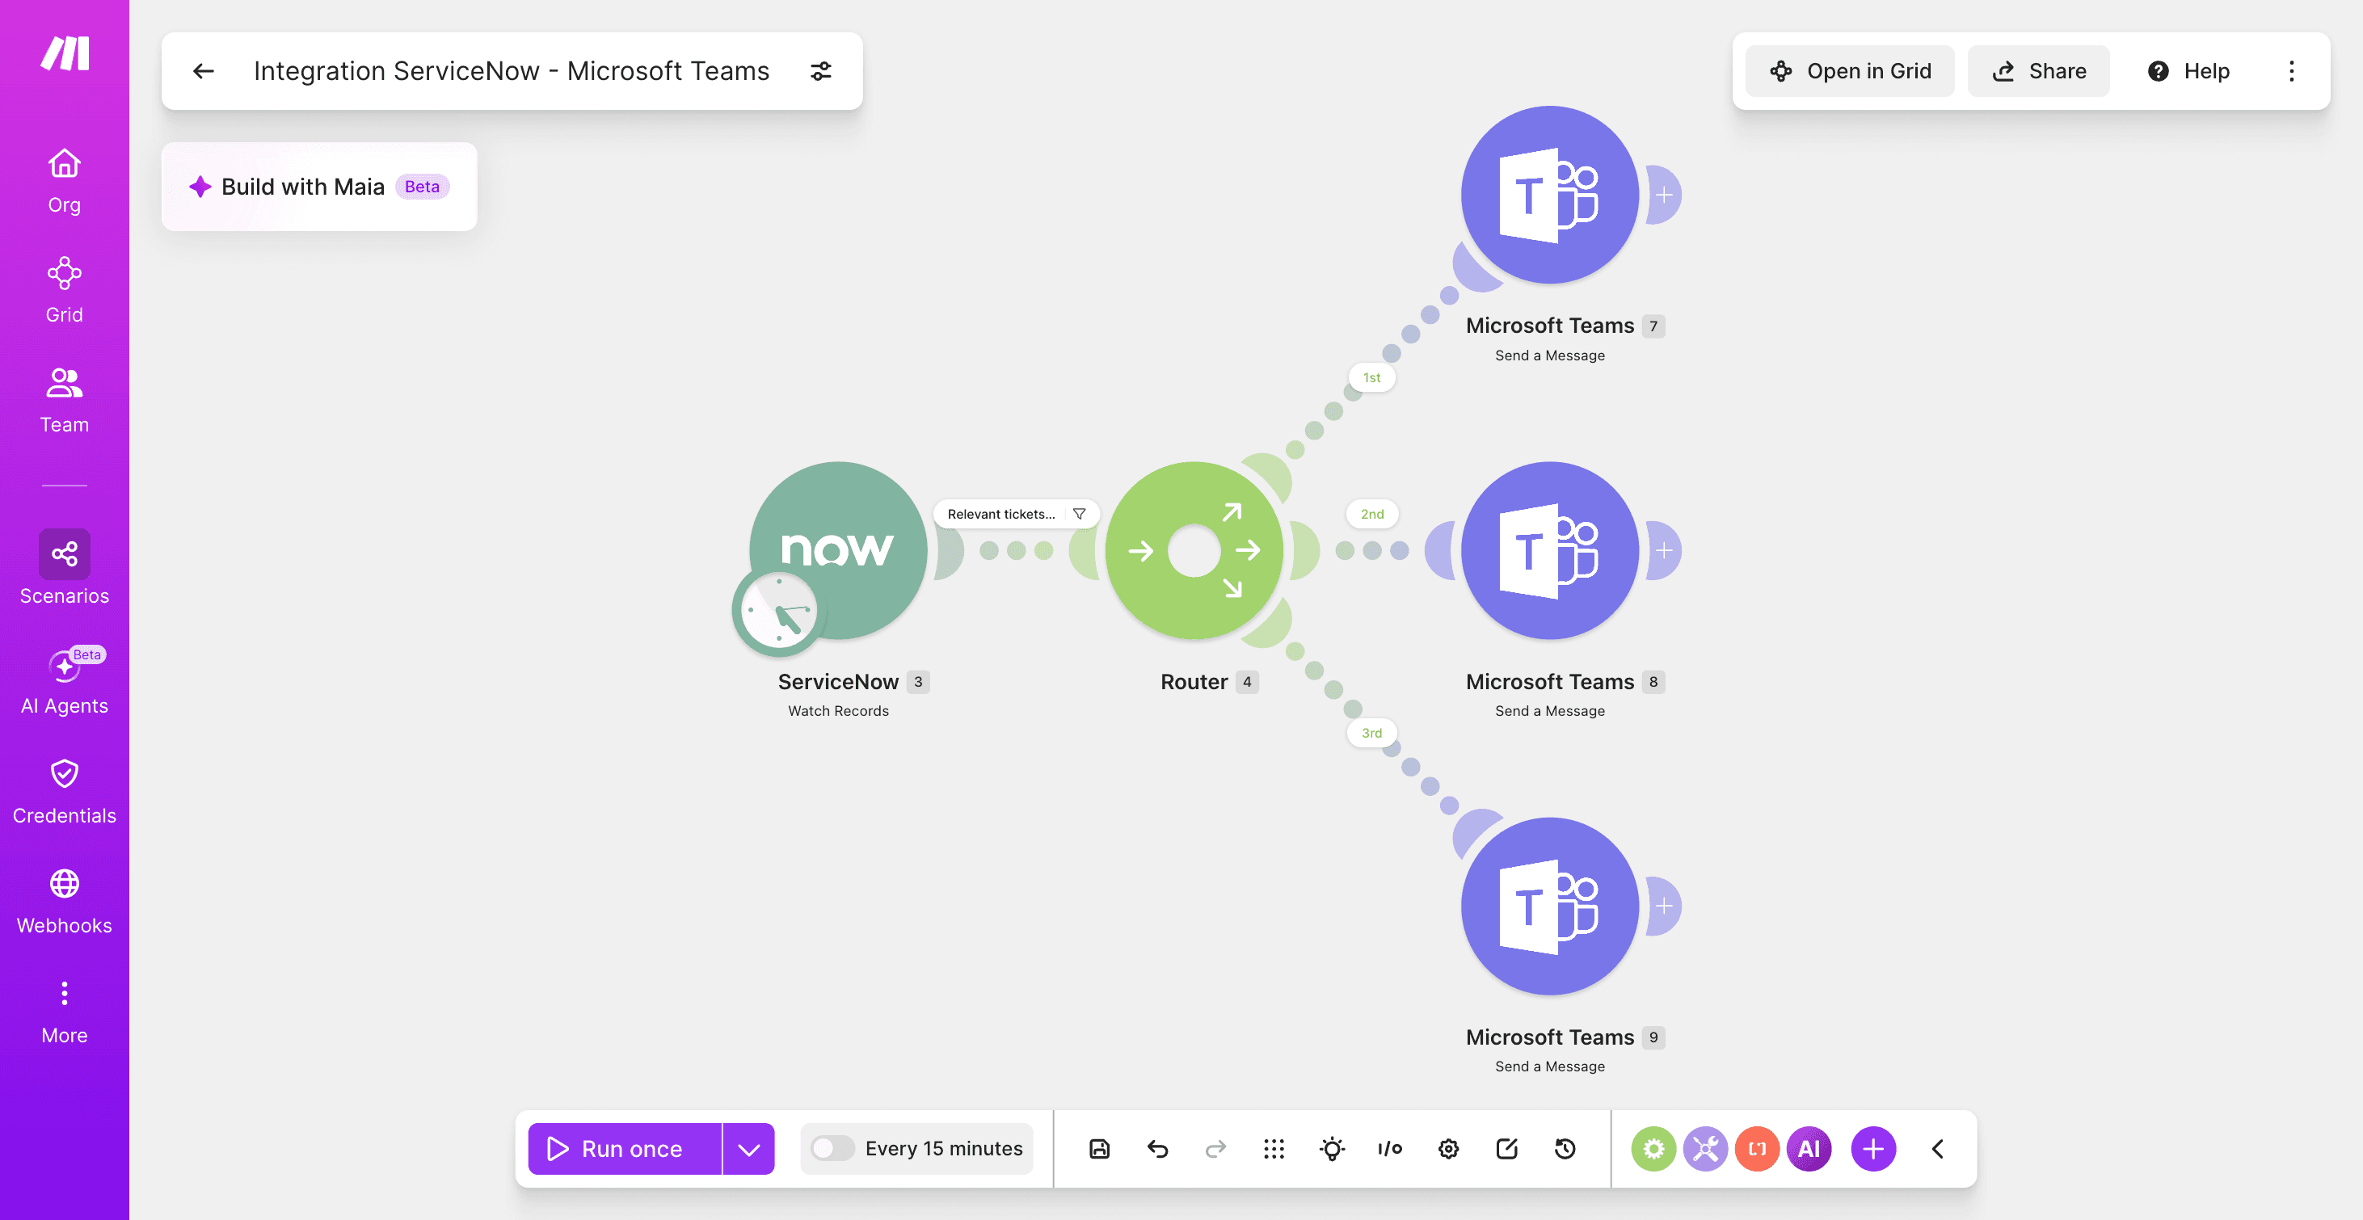The image size is (2363, 1220).
Task: Save the scenario with disk icon
Action: point(1099,1148)
